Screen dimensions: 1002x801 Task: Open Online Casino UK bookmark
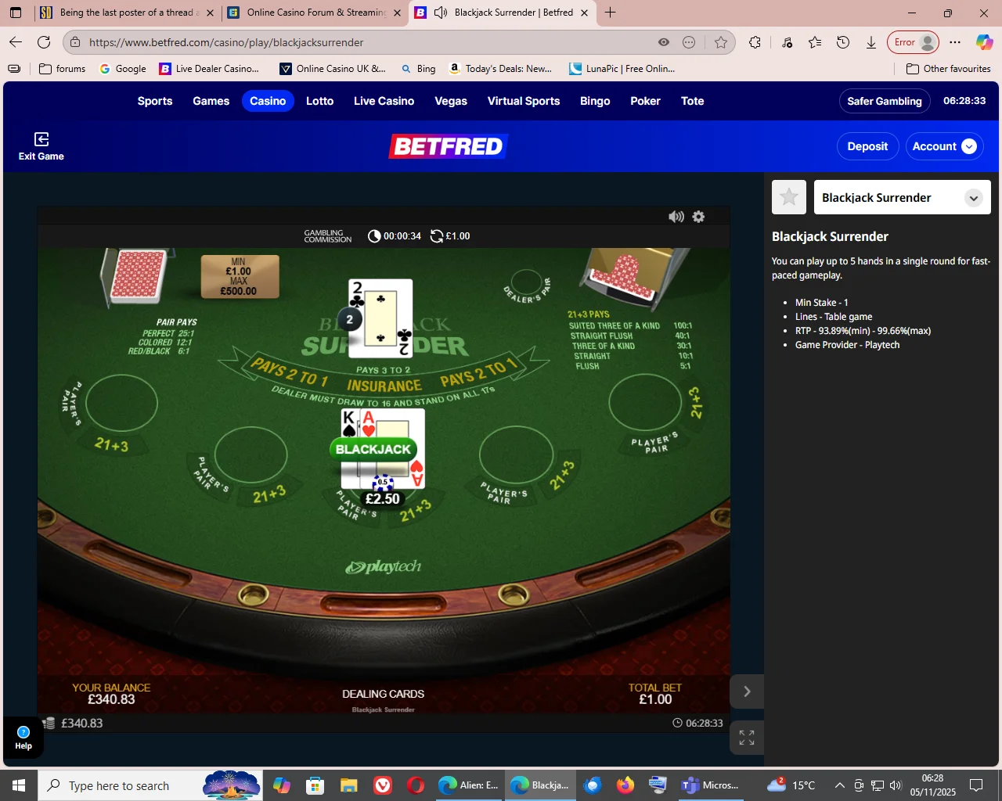click(x=333, y=69)
